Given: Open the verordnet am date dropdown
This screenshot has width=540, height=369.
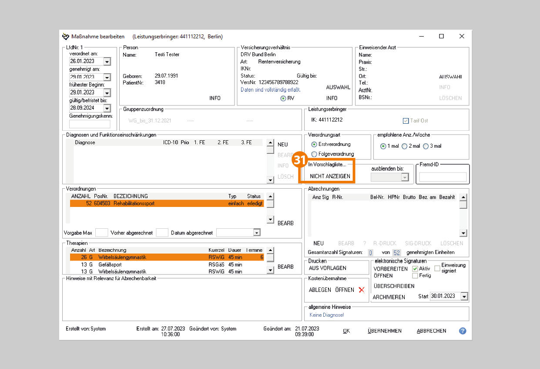Looking at the screenshot, I should pos(107,61).
